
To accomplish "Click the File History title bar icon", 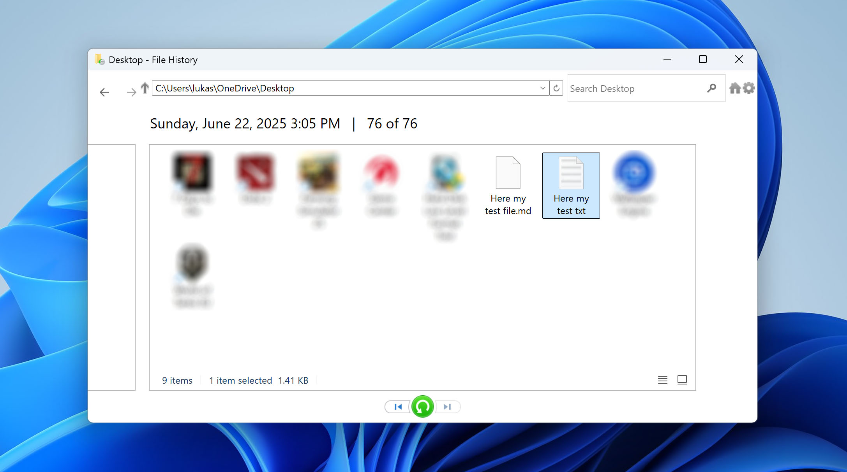I will (x=100, y=59).
